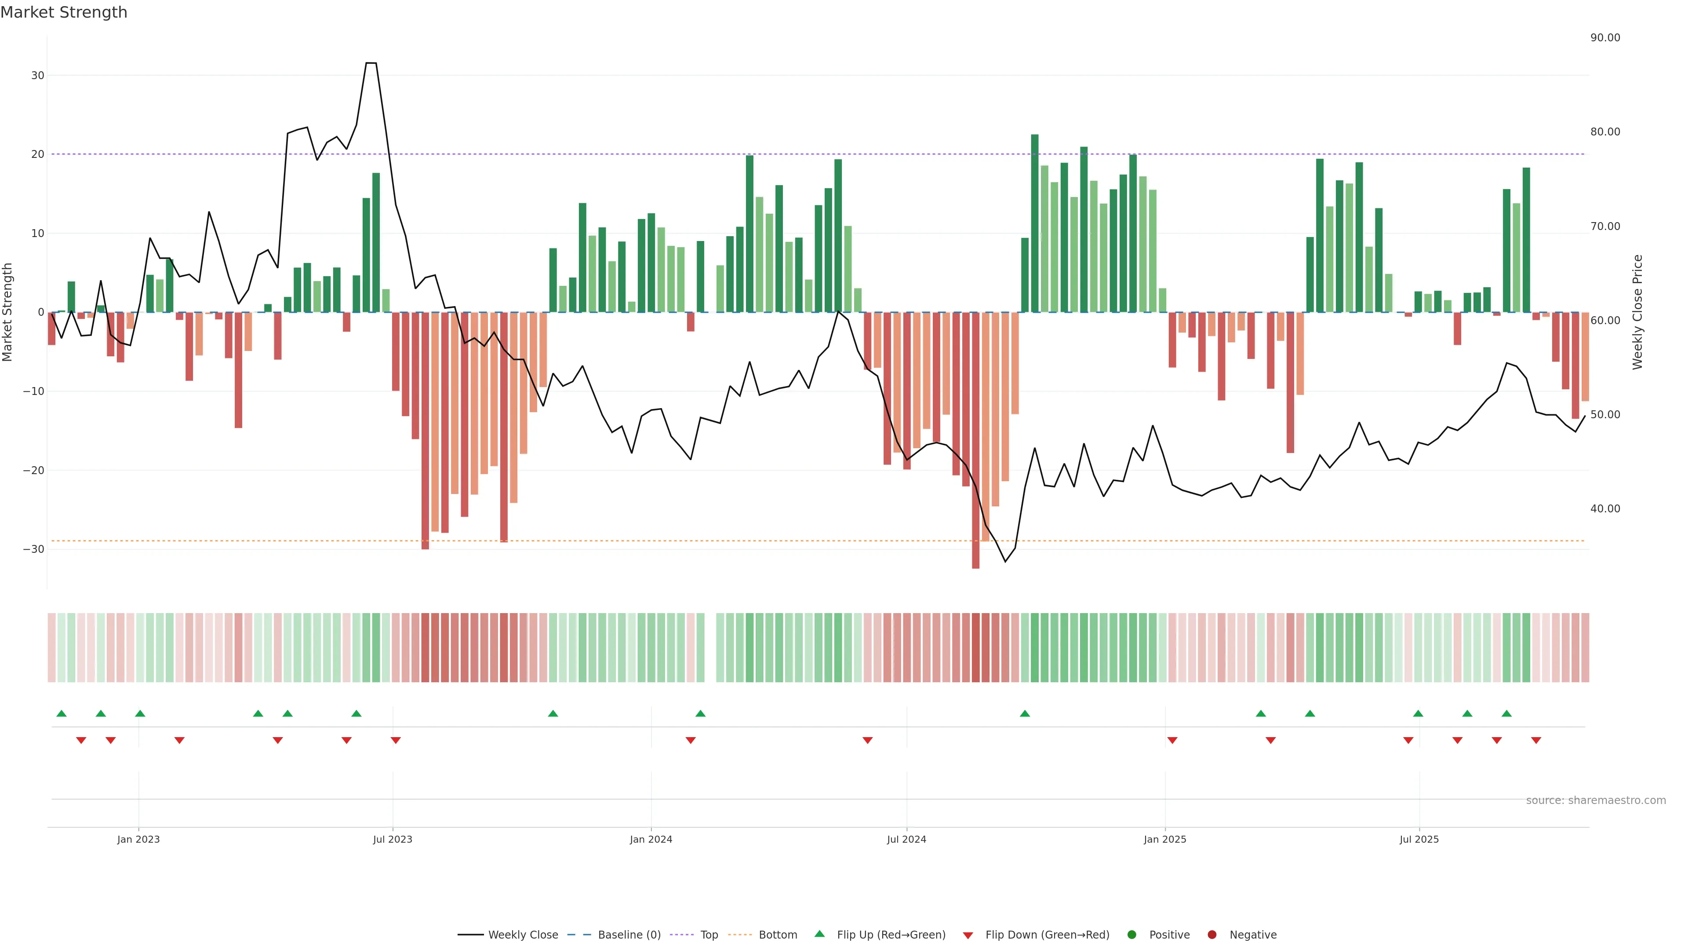Click the Negative red circle legend icon

coord(1211,934)
